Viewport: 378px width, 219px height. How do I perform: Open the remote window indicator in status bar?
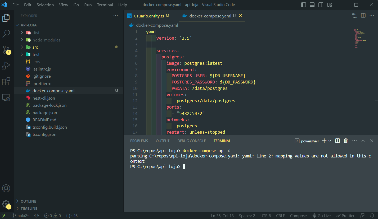point(4,216)
